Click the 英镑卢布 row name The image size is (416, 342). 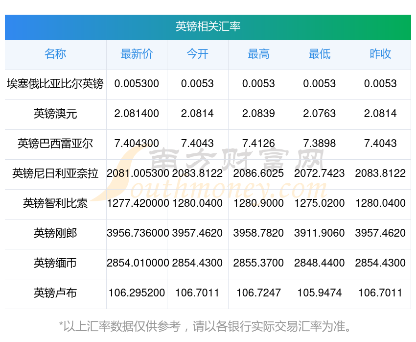(x=55, y=293)
